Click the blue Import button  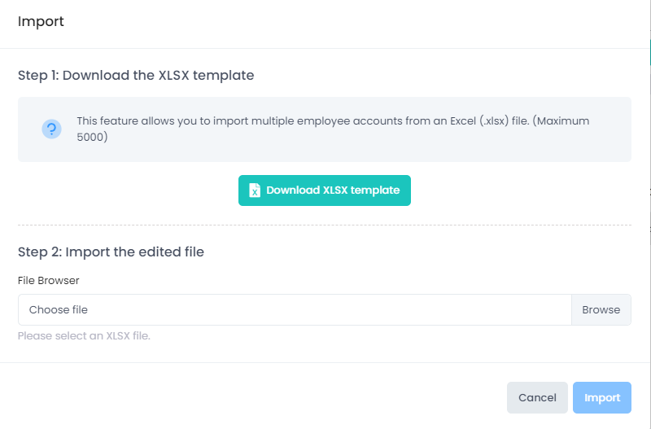point(601,397)
